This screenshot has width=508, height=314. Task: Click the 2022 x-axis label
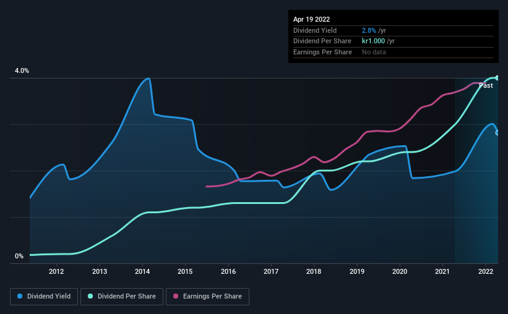coord(486,271)
